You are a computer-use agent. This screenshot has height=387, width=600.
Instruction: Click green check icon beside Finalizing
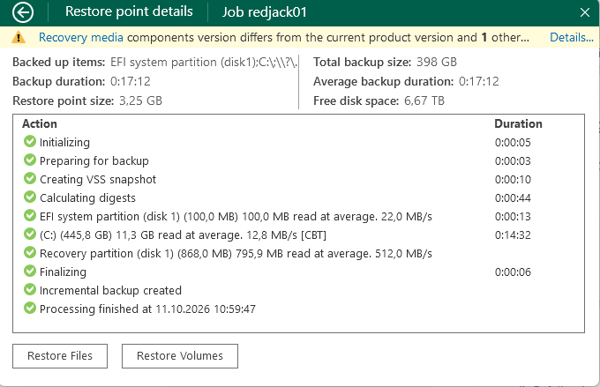[x=30, y=271]
